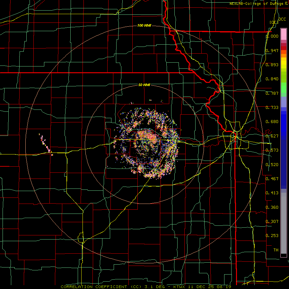Click the 50 NMI range ring label
This screenshot has height=289, width=289.
144,85
